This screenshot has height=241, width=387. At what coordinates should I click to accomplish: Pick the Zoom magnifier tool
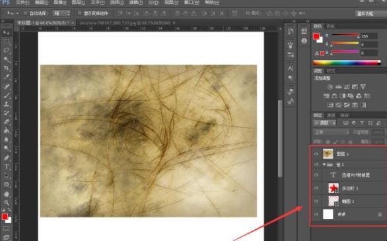point(7,203)
